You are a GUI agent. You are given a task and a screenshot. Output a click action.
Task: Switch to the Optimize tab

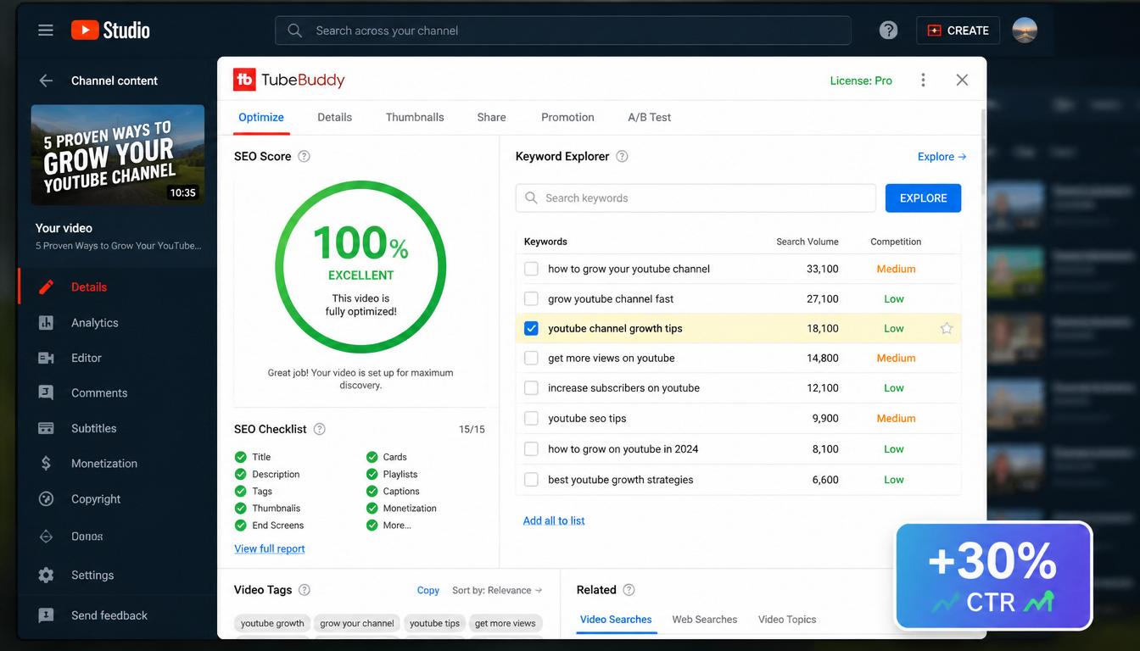pos(261,117)
